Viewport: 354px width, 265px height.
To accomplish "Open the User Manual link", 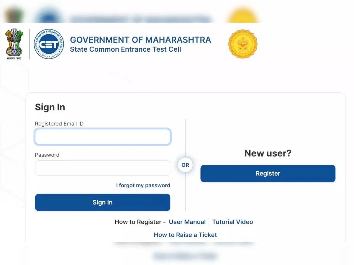I will coord(187,222).
